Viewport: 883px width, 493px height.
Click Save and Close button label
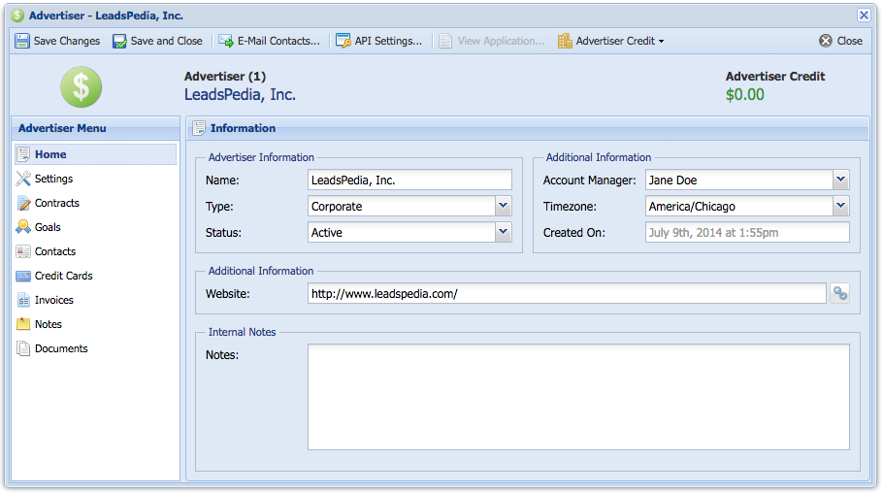tap(167, 41)
